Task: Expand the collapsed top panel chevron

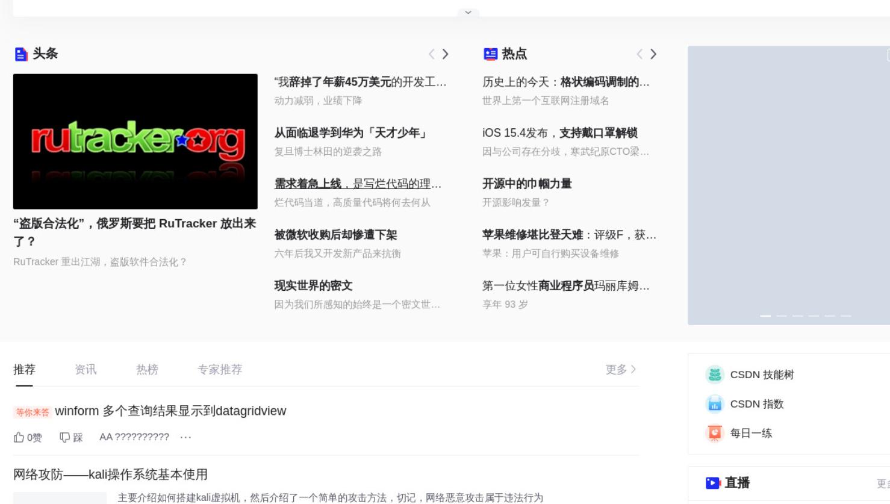Action: click(468, 12)
